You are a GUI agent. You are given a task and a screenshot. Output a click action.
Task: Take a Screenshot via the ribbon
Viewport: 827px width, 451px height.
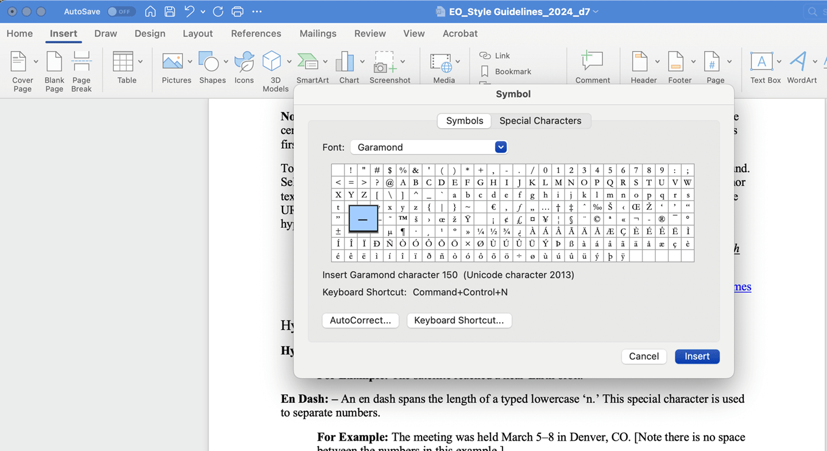(x=390, y=67)
